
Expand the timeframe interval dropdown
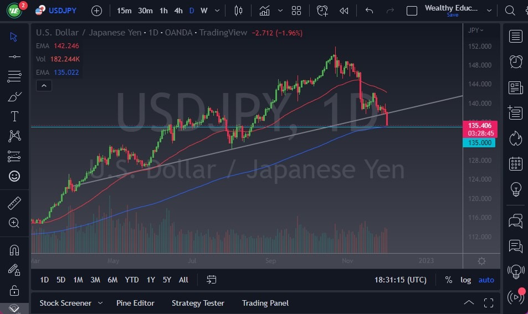pos(217,11)
